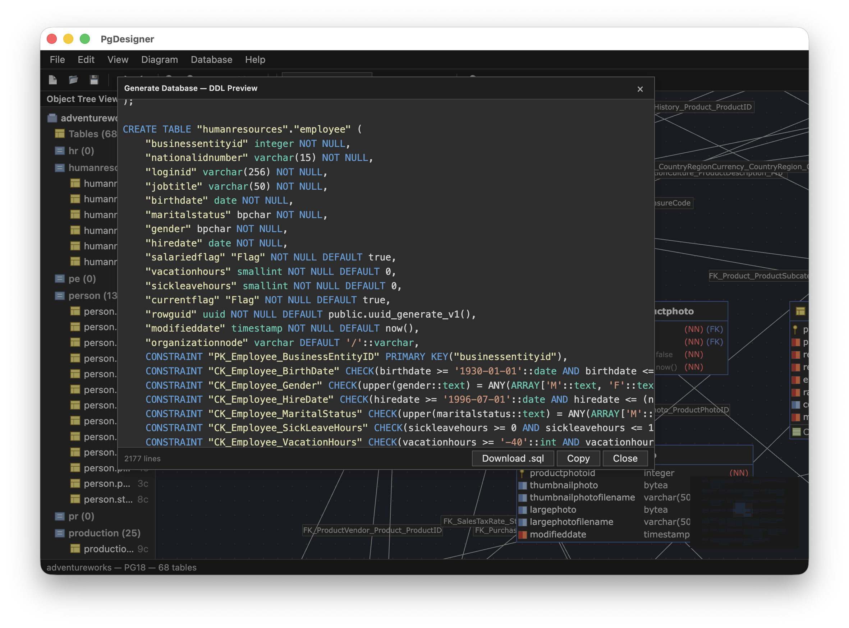The image size is (849, 628).
Task: Close the DDL Preview dialog via X
Action: (640, 89)
